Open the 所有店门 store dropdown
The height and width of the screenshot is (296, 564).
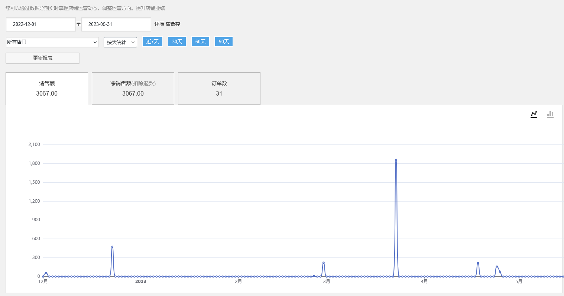(52, 42)
